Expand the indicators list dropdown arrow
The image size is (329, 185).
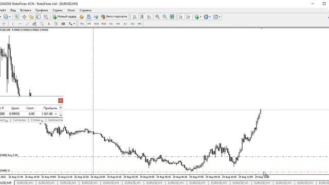[x=200, y=17]
